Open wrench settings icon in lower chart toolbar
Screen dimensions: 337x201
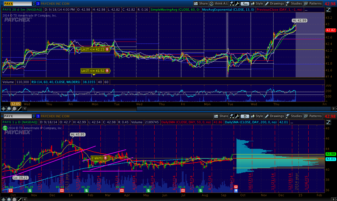pyautogui.click(x=237, y=116)
